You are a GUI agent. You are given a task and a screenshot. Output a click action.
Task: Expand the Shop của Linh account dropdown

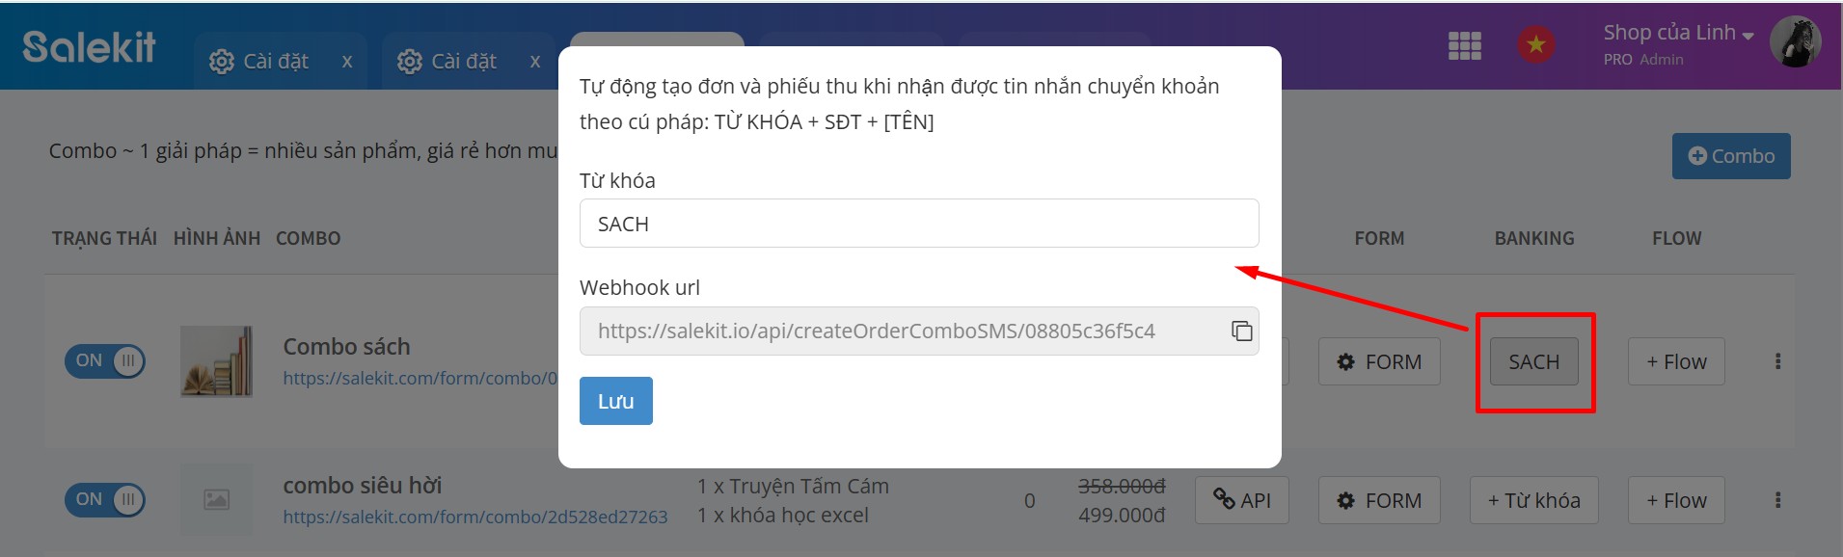coord(1678,34)
